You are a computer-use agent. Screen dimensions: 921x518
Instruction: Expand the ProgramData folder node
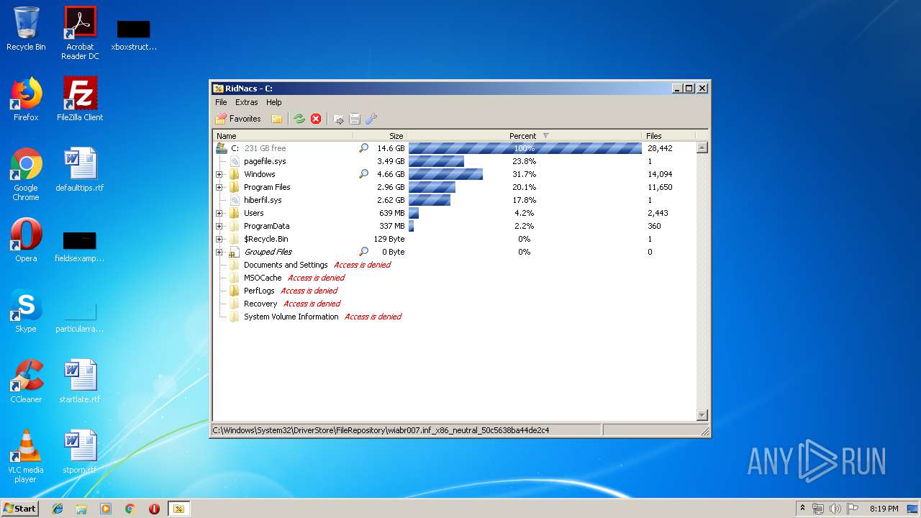click(x=219, y=226)
